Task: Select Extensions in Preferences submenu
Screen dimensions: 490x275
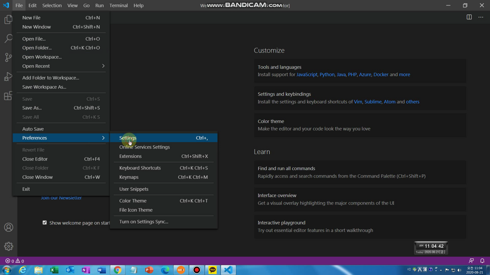Action: click(x=163, y=156)
